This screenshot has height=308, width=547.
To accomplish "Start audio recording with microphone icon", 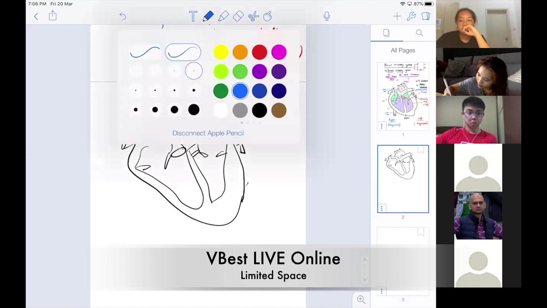I will 327,16.
